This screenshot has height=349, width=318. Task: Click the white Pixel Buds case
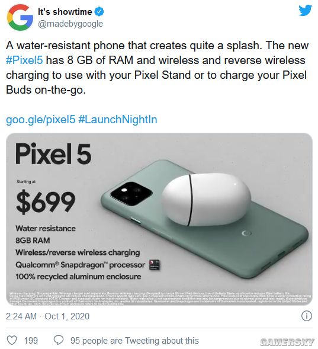pos(206,200)
